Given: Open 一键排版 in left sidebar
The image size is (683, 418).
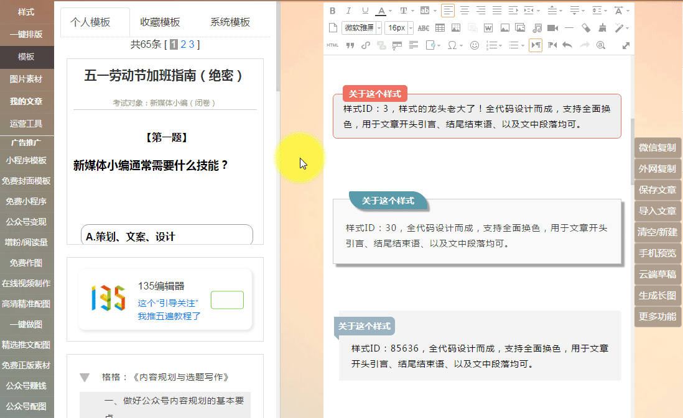Looking at the screenshot, I should [x=26, y=34].
